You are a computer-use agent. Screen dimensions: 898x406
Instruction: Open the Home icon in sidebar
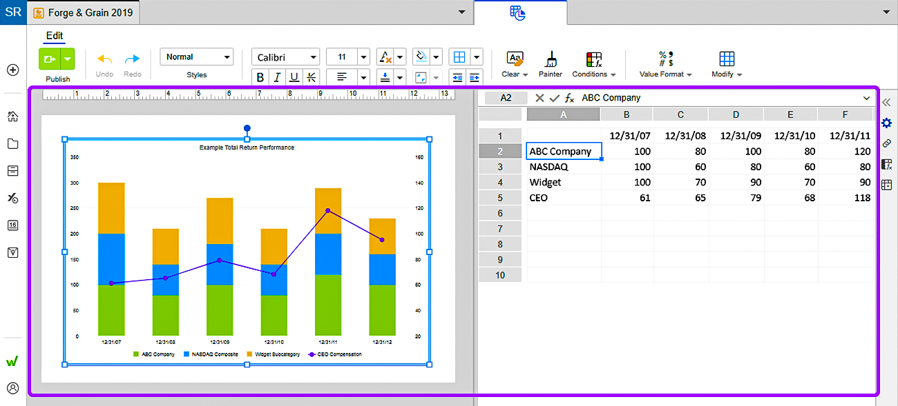12,116
